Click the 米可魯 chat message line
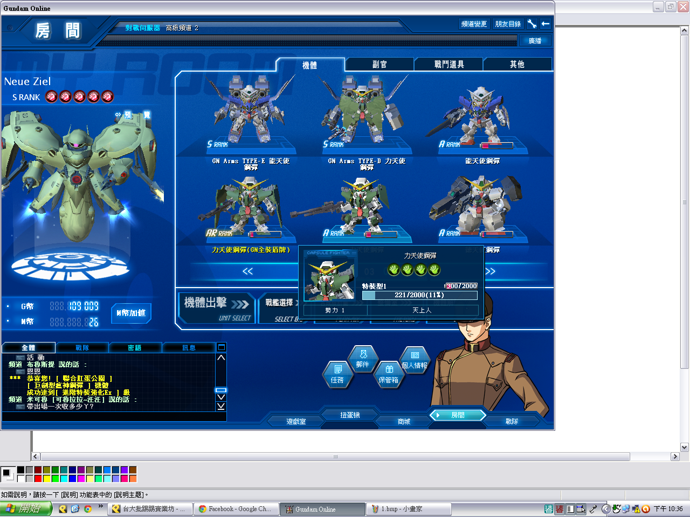This screenshot has height=517, width=690. [73, 400]
